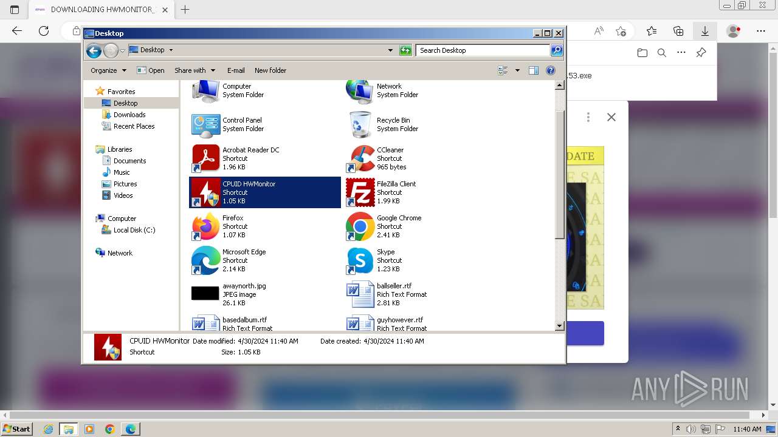This screenshot has height=437, width=778.
Task: Select the Google Chrome shortcut icon
Action: (x=360, y=226)
